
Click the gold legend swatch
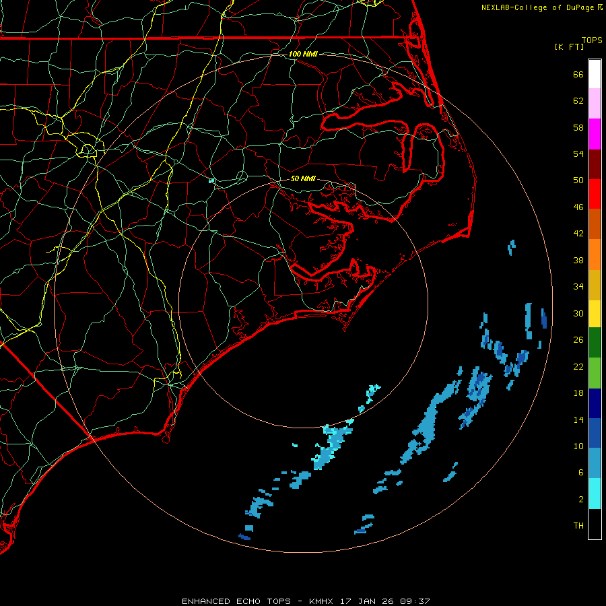595,284
